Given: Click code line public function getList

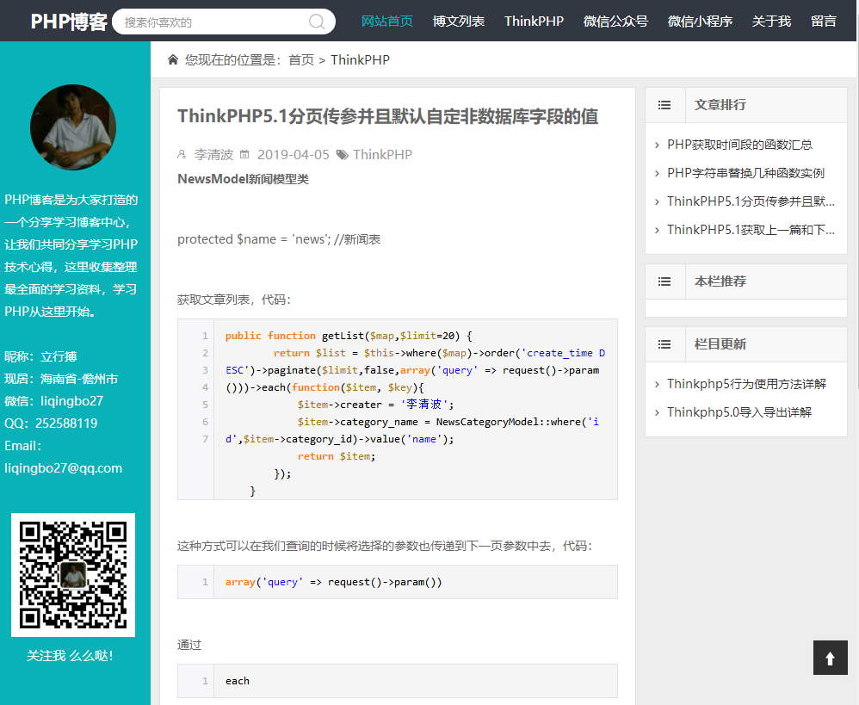Looking at the screenshot, I should coord(349,336).
